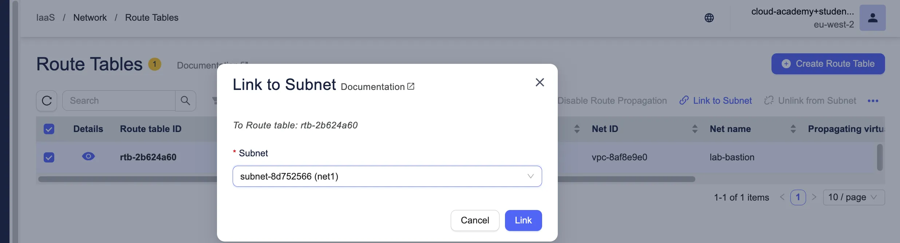The height and width of the screenshot is (243, 900).
Task: Click the Link button
Action: click(x=523, y=220)
